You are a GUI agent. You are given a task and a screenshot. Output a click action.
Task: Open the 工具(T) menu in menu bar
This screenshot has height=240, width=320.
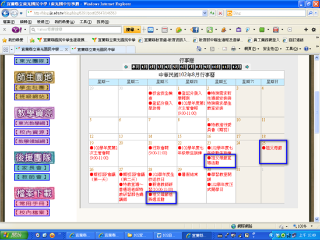[x=86, y=22]
